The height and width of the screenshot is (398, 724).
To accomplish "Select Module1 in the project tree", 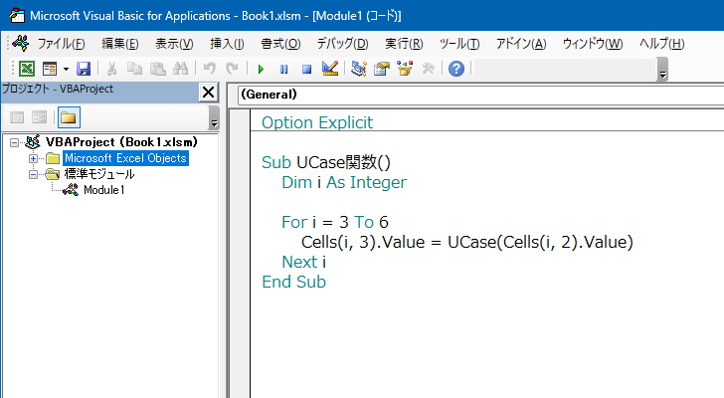I will pyautogui.click(x=103, y=190).
